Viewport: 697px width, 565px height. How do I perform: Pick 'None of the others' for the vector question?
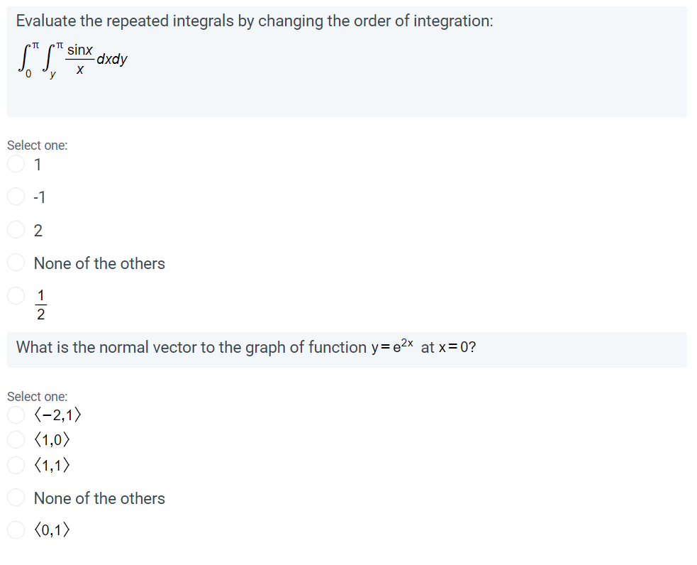pyautogui.click(x=16, y=498)
